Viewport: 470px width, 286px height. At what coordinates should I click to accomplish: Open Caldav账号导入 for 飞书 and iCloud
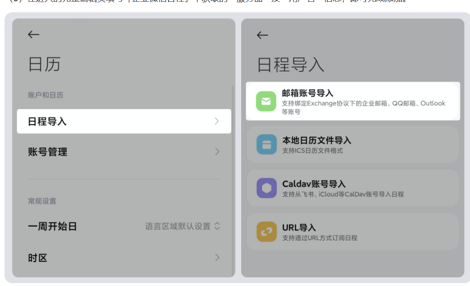tap(352, 188)
